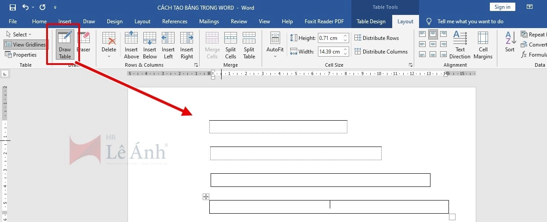Screen dimensions: 547x222
Task: Click the table move handle
Action: 206,197
